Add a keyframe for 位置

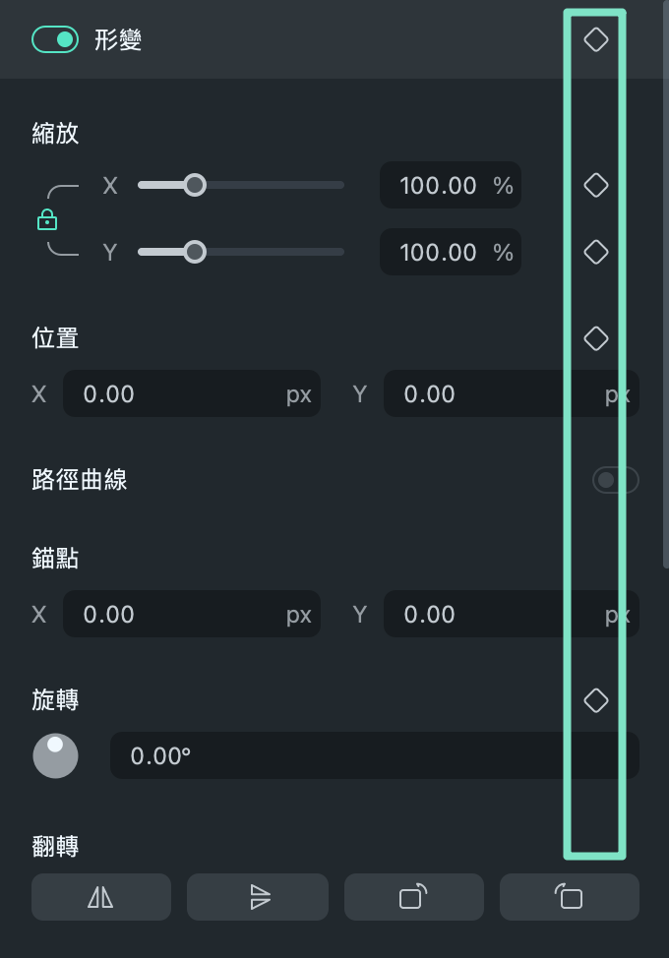[x=595, y=338]
